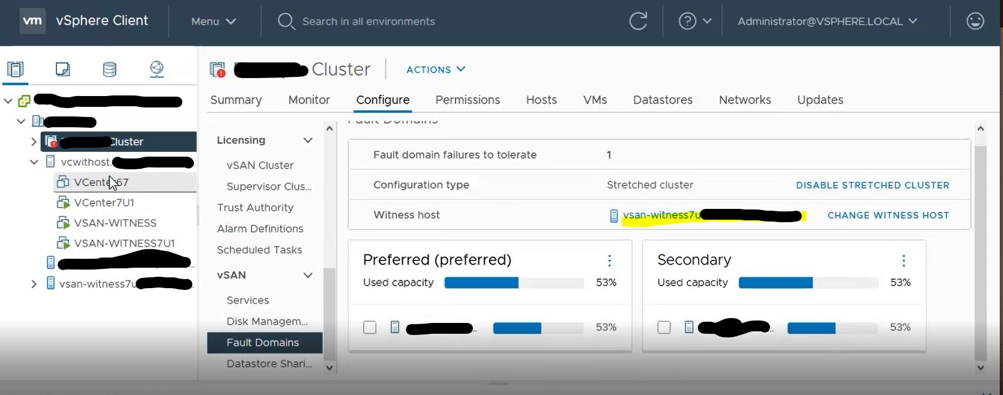Click the datacenter icon in tree
Image resolution: width=1003 pixels, height=395 pixels.
click(x=37, y=121)
